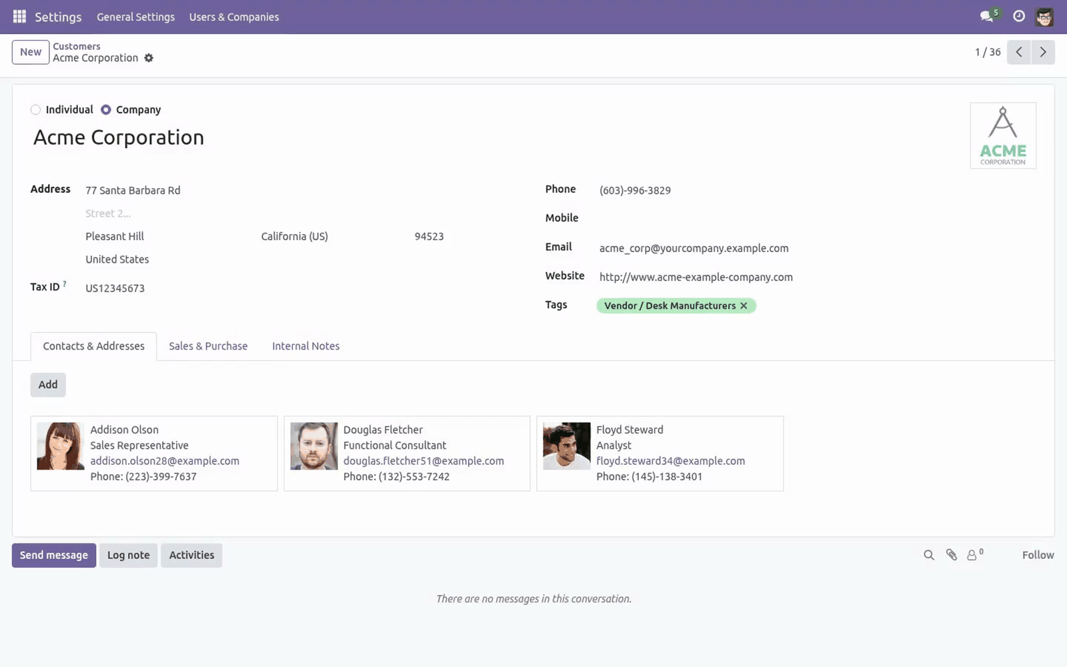Viewport: 1067px width, 667px height.
Task: Show followers icon in chatter
Action: click(975, 554)
